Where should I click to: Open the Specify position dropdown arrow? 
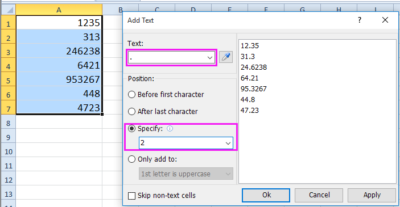228,143
